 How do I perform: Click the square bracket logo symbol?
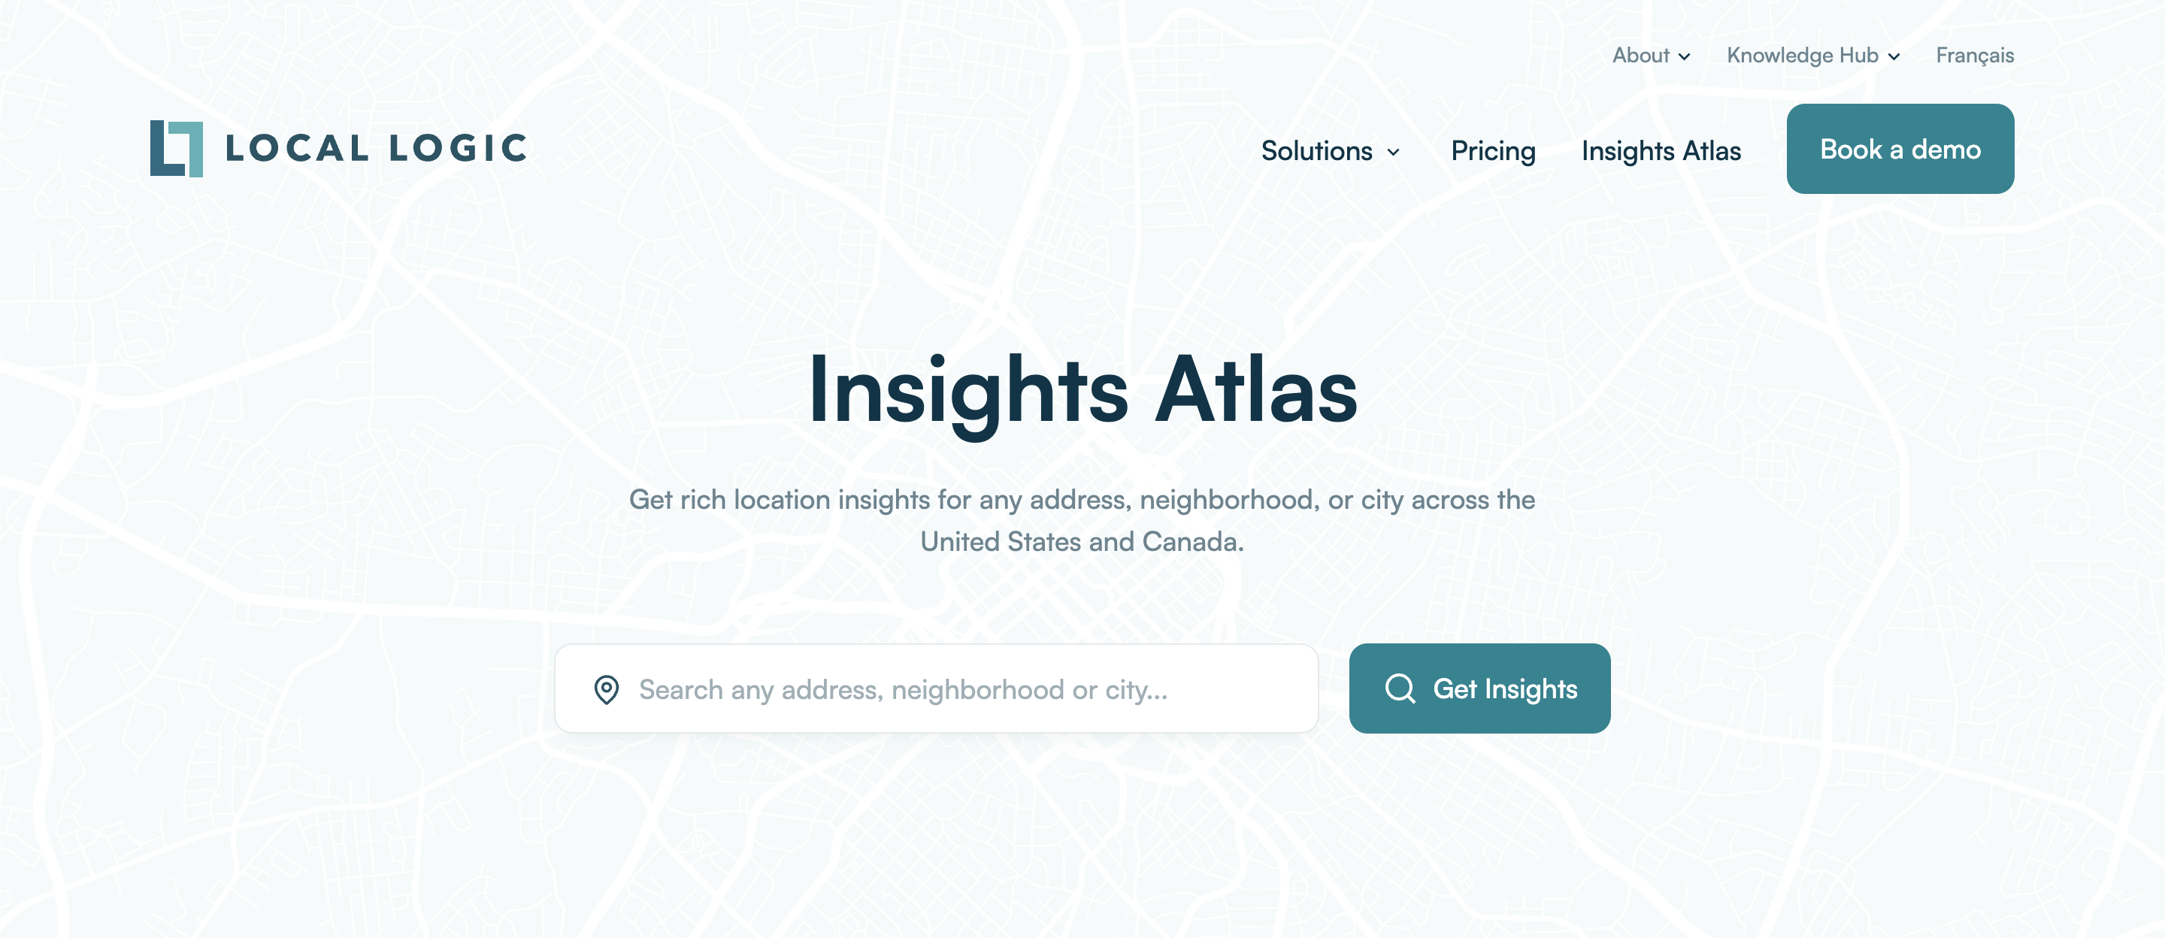click(x=177, y=150)
